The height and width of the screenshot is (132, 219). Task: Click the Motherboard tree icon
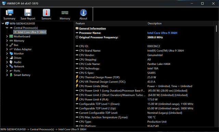pyautogui.click(x=11, y=36)
